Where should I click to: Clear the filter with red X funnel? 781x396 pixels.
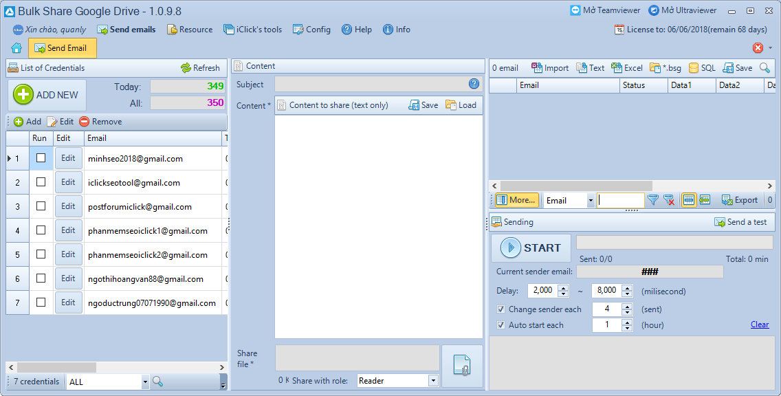pos(669,200)
